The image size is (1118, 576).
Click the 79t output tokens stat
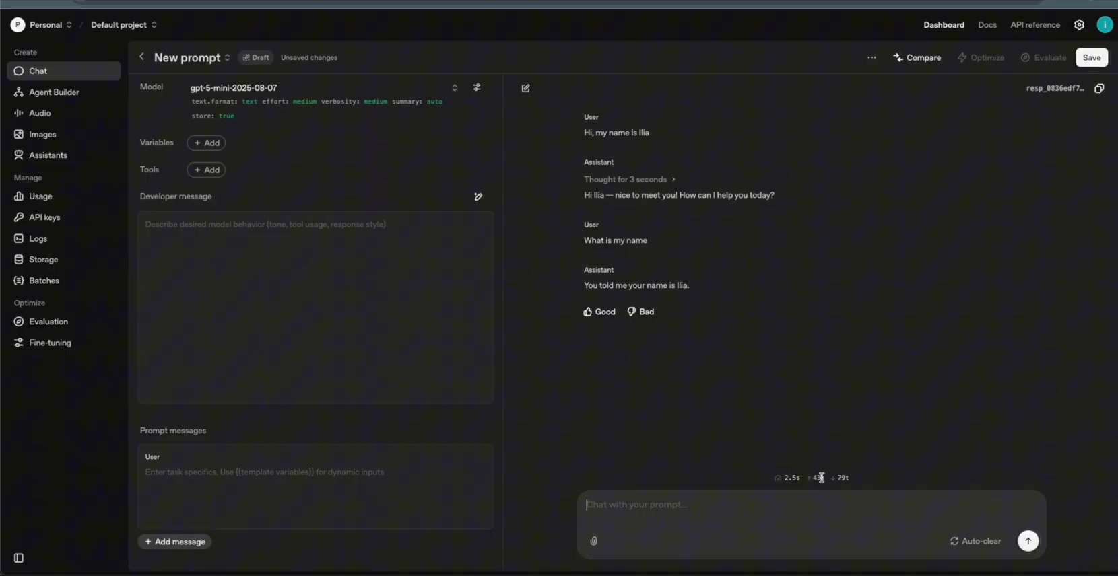tap(839, 478)
